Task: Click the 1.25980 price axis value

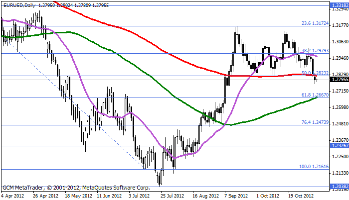Action: pyautogui.click(x=340, y=107)
